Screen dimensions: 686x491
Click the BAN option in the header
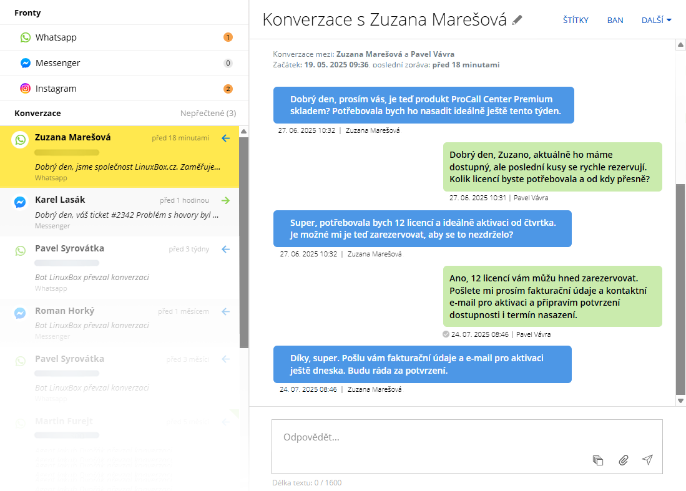click(x=615, y=19)
